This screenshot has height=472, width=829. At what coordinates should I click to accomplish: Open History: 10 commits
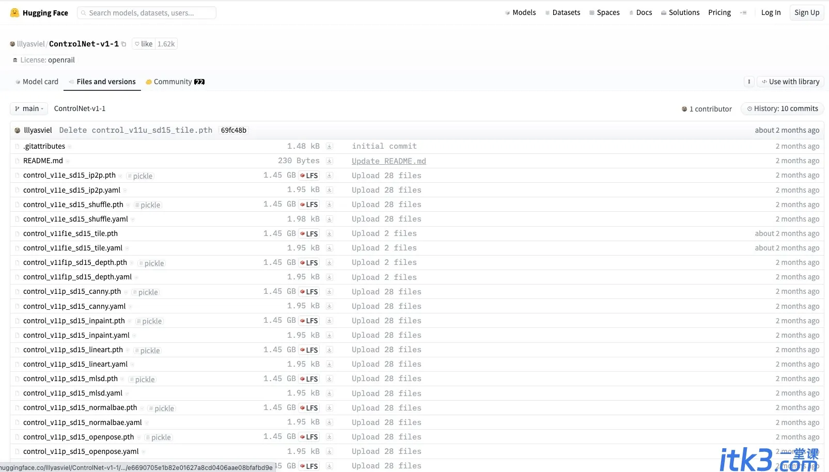[x=783, y=108]
